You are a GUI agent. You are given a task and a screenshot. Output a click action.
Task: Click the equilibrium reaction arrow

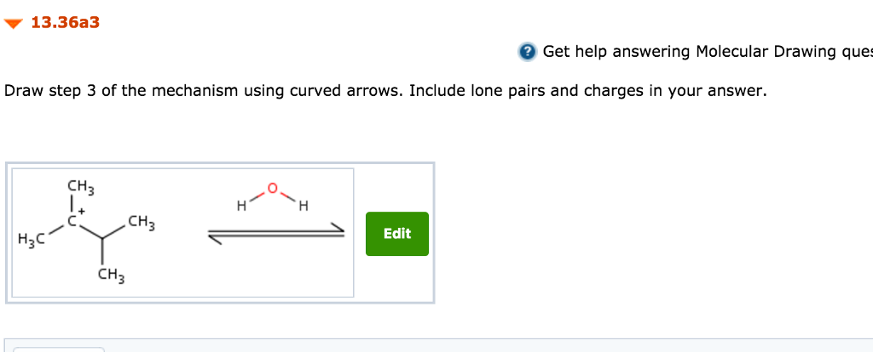pos(277,235)
